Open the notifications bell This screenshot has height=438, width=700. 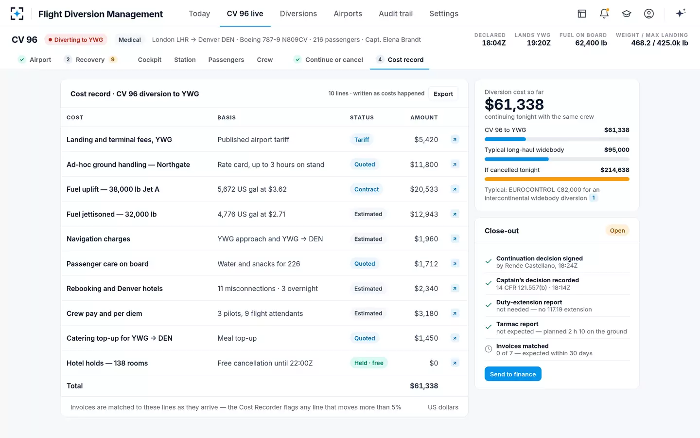tap(604, 14)
